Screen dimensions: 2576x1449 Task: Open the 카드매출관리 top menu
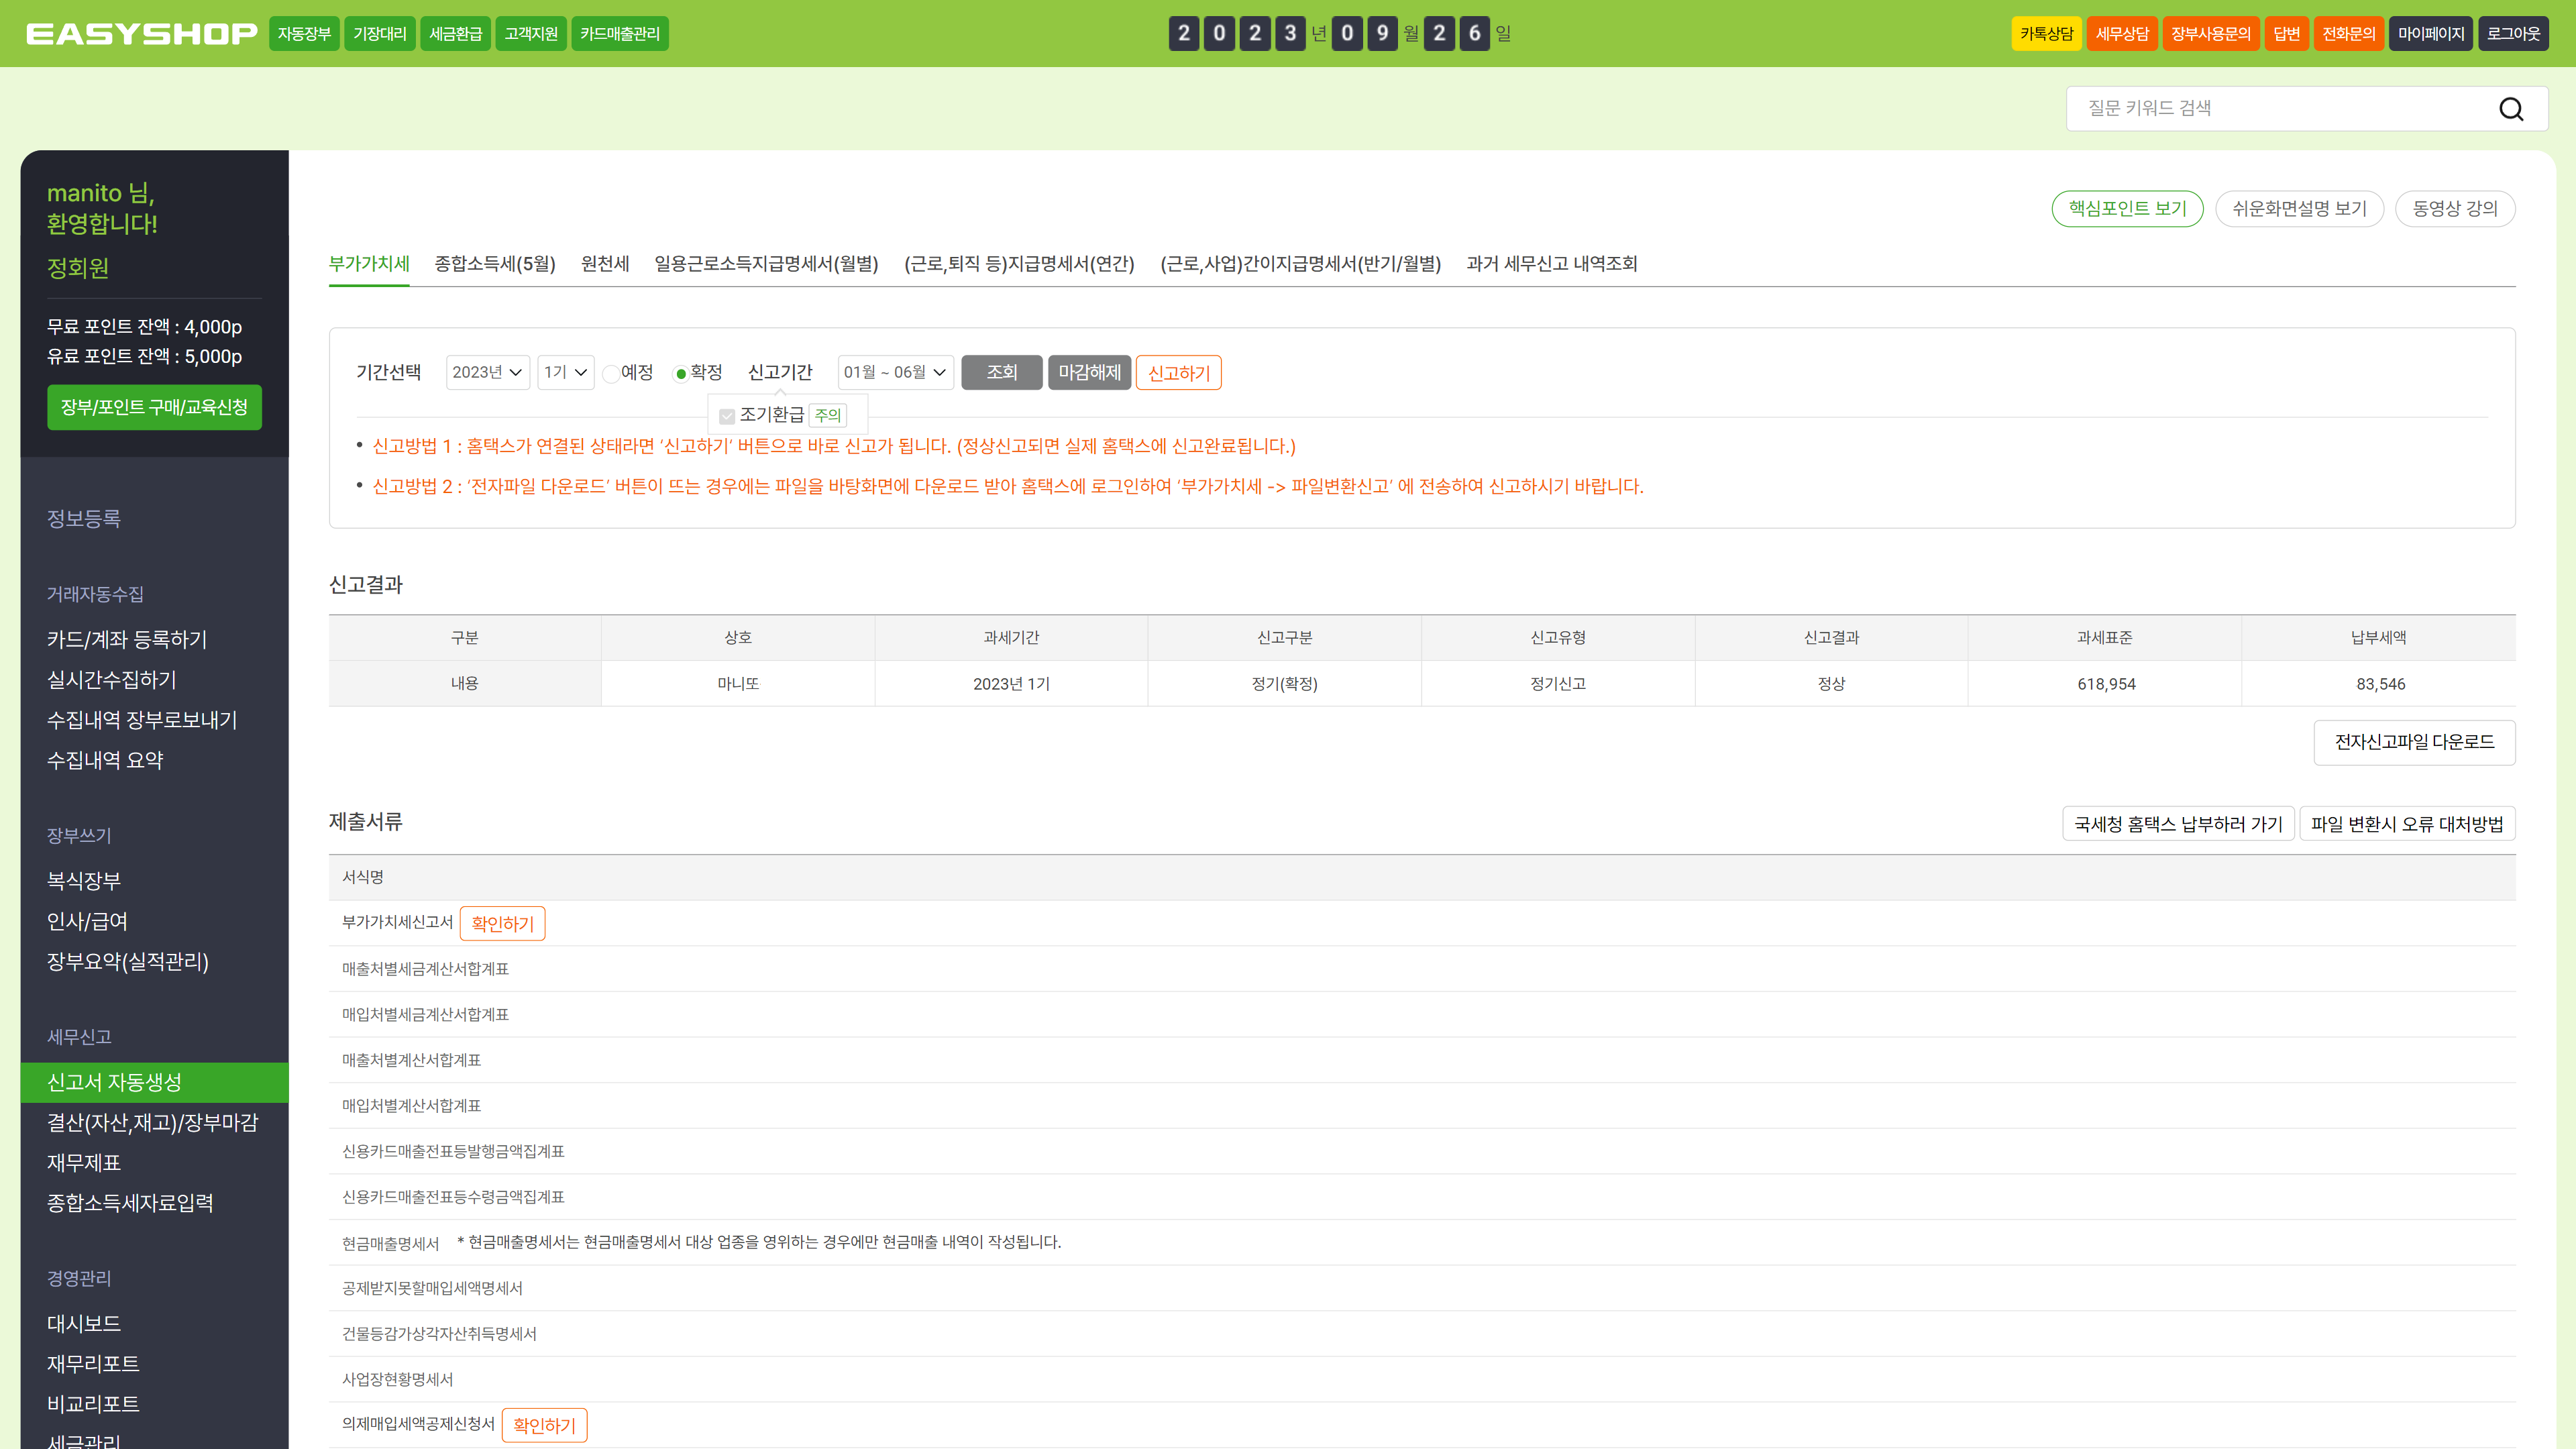tap(620, 34)
